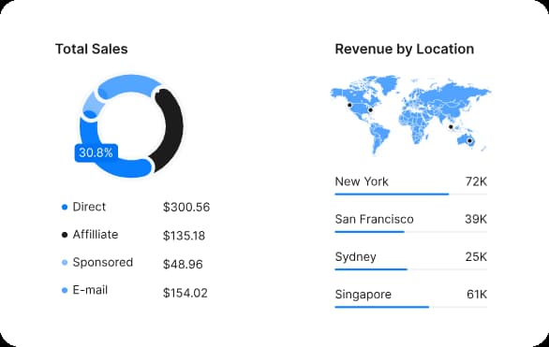Screen dimensions: 549x347
Task: Click the 72K revenue value
Action: 476,181
